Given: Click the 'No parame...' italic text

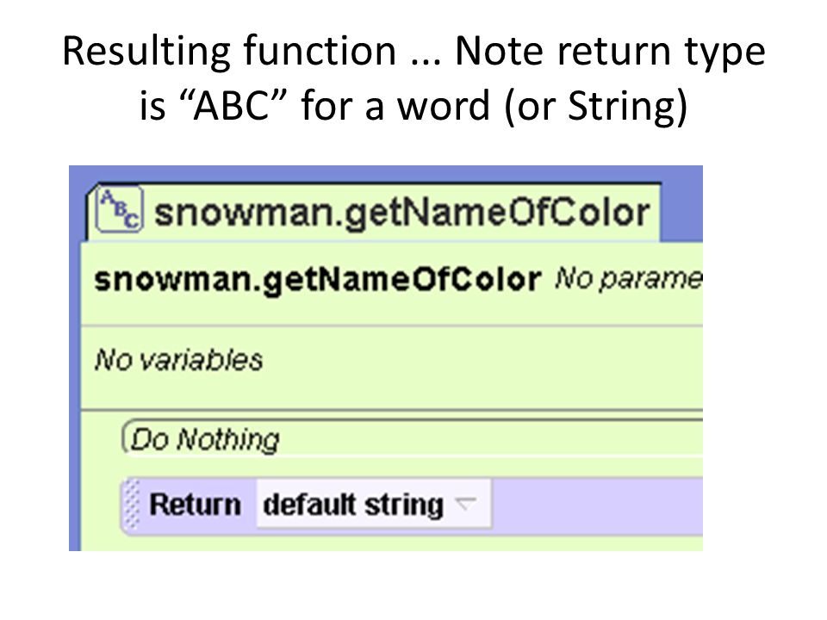Looking at the screenshot, I should [629, 278].
